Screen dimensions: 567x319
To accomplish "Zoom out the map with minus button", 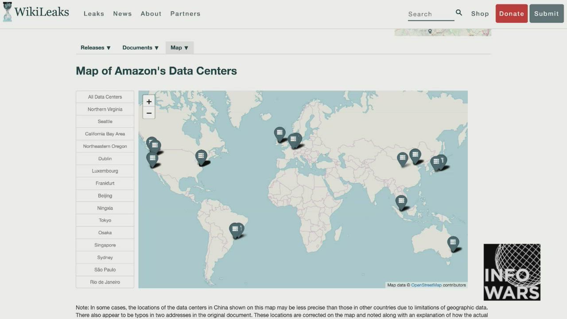I will [x=149, y=113].
